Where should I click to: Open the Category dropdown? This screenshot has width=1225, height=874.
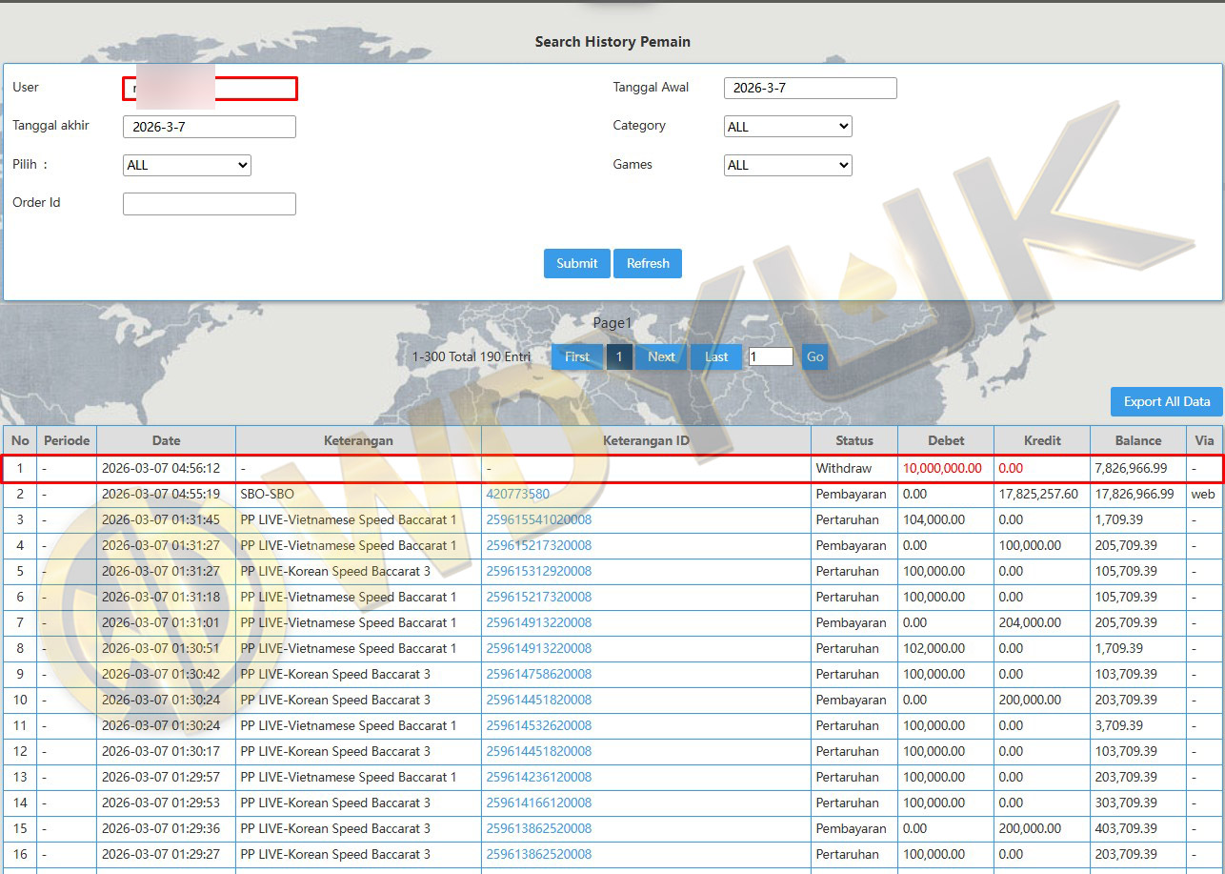[x=788, y=127]
